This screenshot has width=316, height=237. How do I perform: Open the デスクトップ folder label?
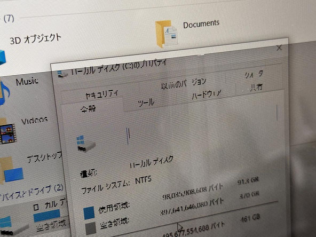[44, 157]
